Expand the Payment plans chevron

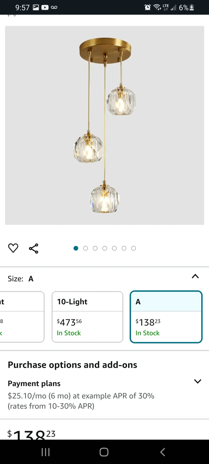pyautogui.click(x=197, y=381)
